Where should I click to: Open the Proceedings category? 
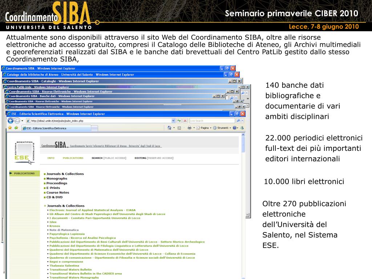57,183
